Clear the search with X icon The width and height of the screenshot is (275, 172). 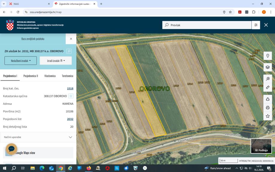click(x=266, y=25)
